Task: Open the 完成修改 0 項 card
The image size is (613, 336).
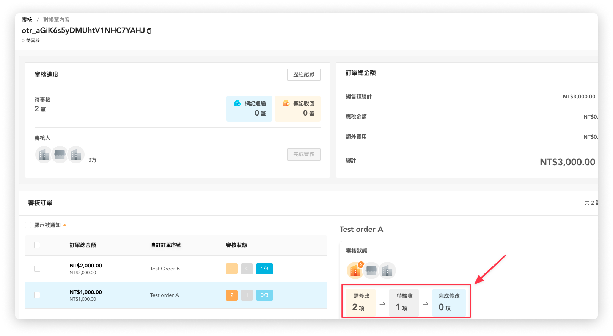Action: 449,302
